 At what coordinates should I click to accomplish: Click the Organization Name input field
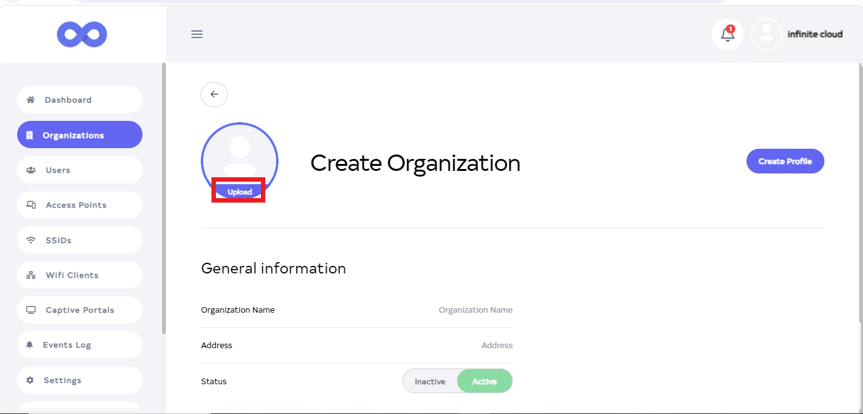pos(443,310)
